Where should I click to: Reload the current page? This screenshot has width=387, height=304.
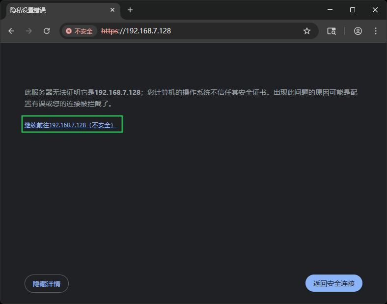[x=47, y=31]
